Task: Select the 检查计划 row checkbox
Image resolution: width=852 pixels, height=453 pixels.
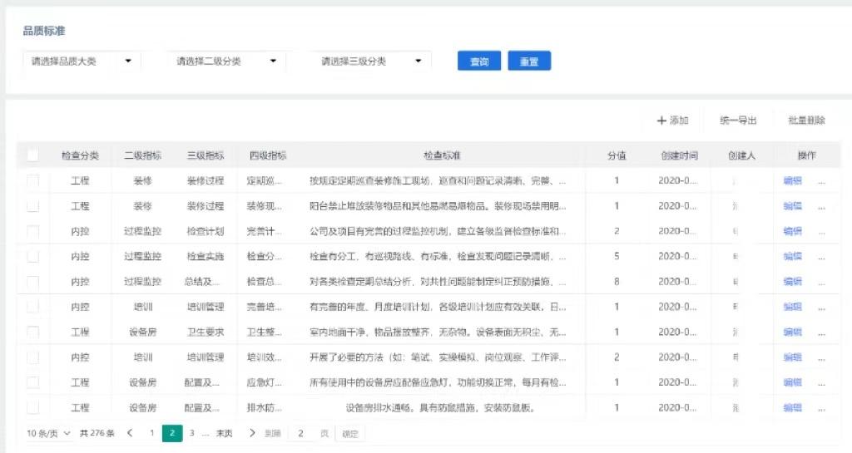Action: 32,231
